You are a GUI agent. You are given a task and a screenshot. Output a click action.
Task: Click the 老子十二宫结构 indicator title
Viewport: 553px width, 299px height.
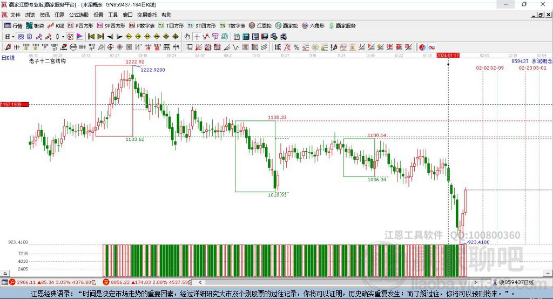(48, 61)
